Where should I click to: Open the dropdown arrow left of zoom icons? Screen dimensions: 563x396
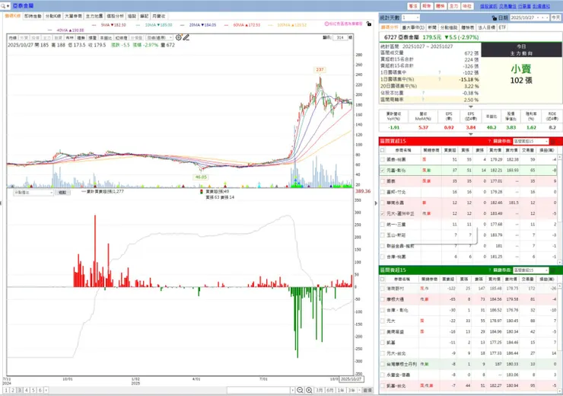coord(293,390)
